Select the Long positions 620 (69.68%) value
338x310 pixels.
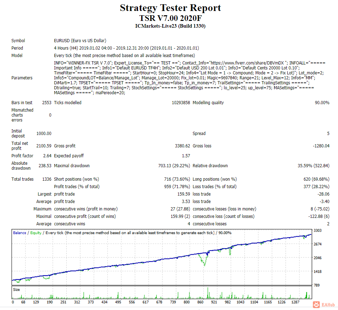[316, 179]
